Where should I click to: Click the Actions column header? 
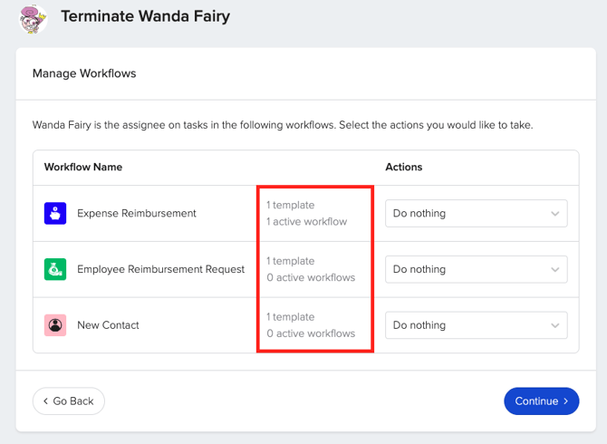coord(404,167)
